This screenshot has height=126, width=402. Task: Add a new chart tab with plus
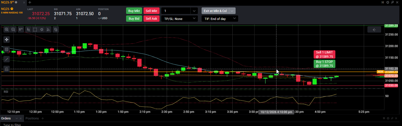tap(30, 2)
